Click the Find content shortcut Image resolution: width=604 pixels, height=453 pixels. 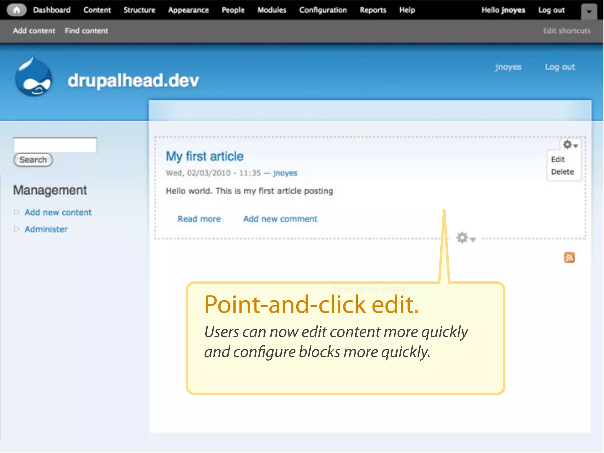[86, 31]
